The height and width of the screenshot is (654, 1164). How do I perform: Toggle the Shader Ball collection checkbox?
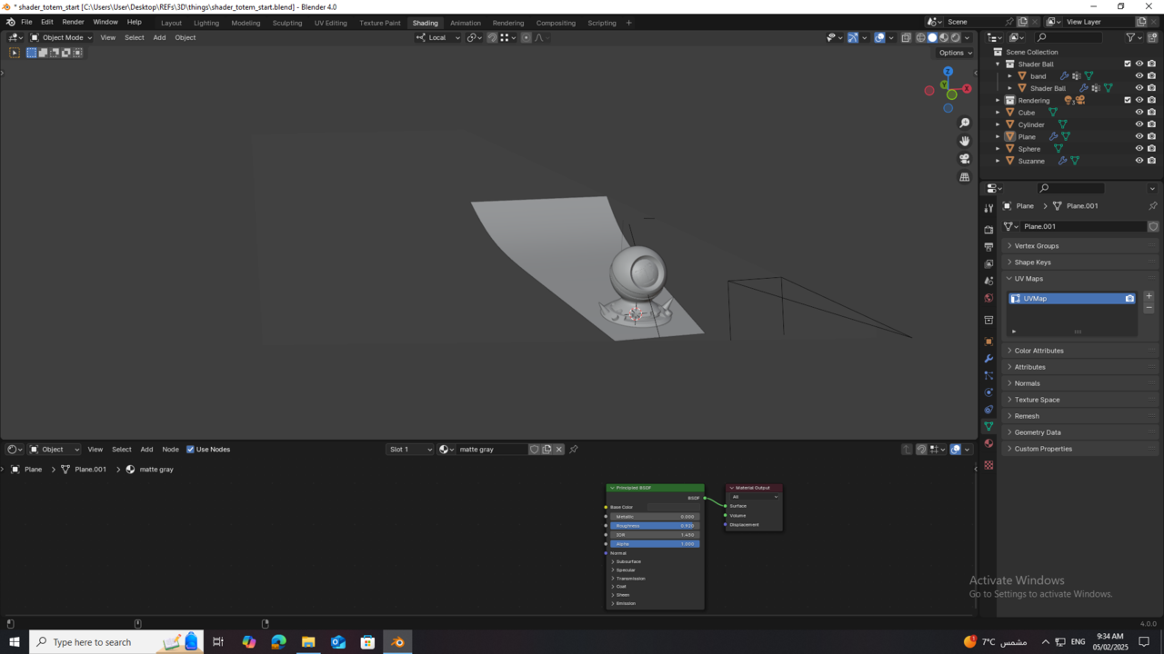tap(1128, 64)
